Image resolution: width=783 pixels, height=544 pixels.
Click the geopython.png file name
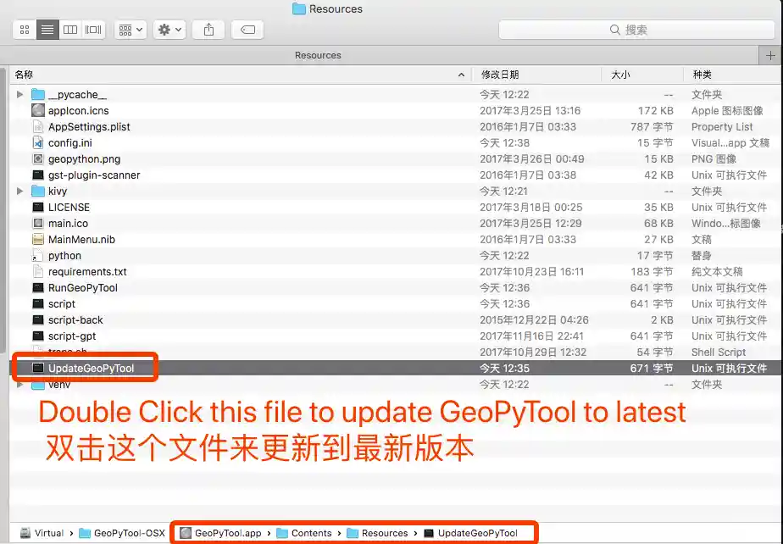coord(85,159)
